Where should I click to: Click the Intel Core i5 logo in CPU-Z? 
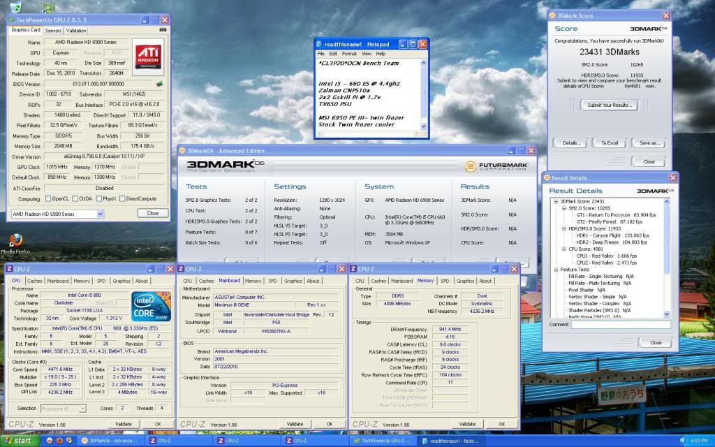(151, 307)
